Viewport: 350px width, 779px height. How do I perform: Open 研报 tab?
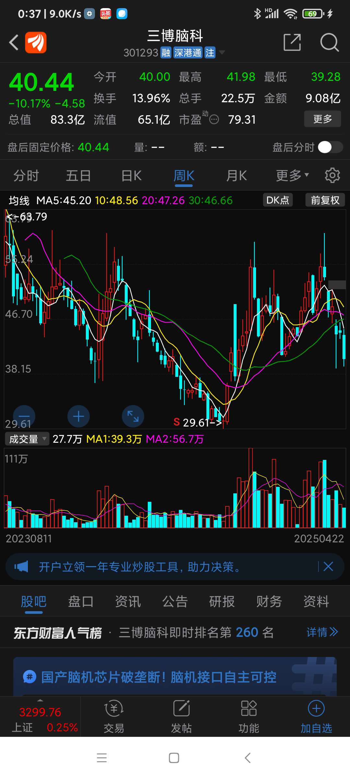point(222,601)
